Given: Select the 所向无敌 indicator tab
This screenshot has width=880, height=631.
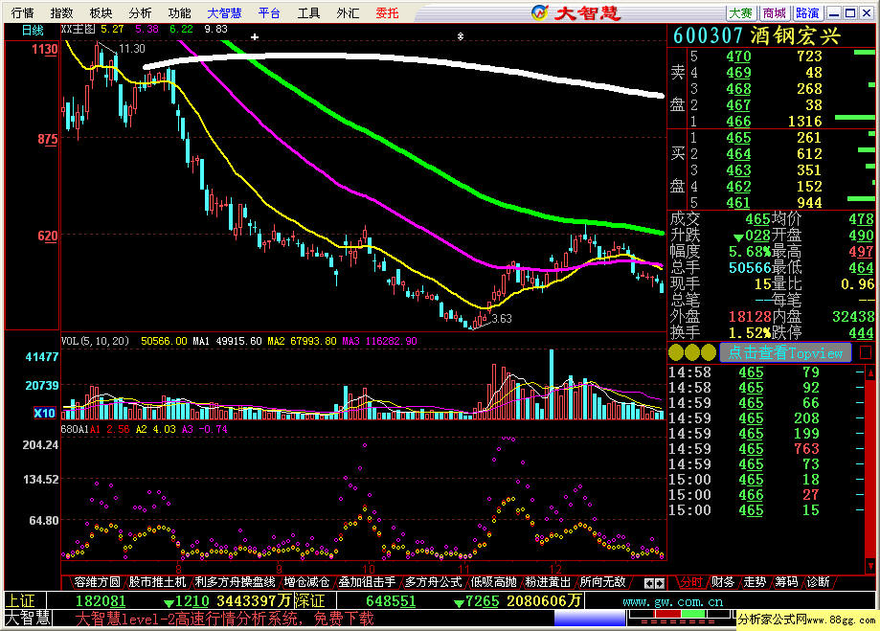Looking at the screenshot, I should click(x=602, y=582).
